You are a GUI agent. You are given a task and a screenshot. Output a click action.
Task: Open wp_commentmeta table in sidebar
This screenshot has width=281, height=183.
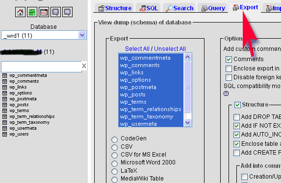click(x=28, y=75)
